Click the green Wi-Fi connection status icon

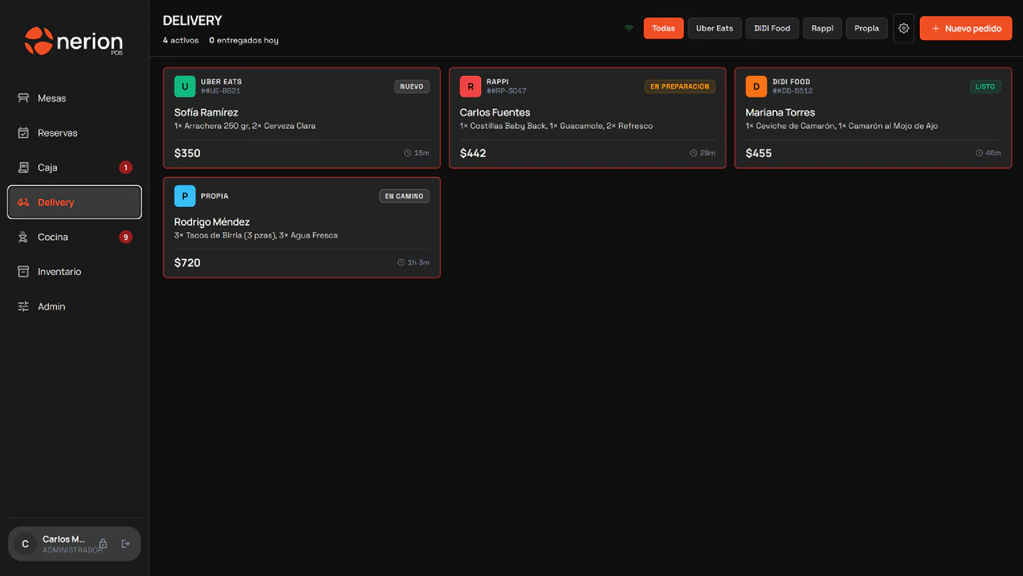click(628, 29)
